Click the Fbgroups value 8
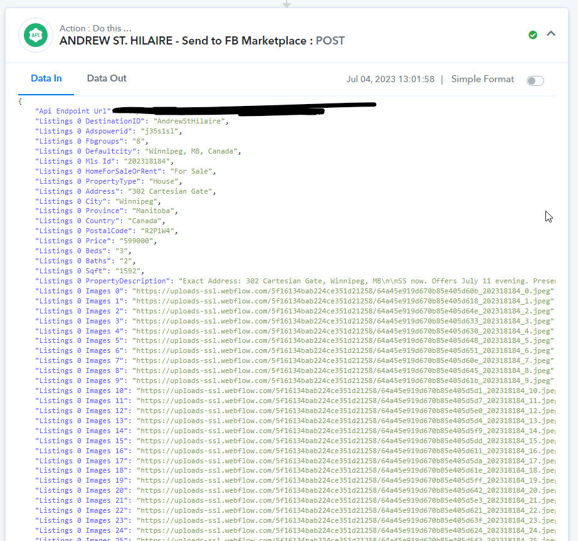The height and width of the screenshot is (541, 578). click(139, 141)
